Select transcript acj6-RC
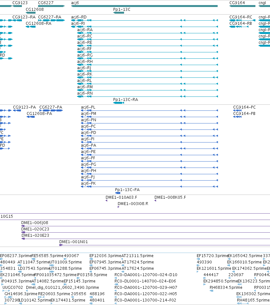 [x=85, y=36]
